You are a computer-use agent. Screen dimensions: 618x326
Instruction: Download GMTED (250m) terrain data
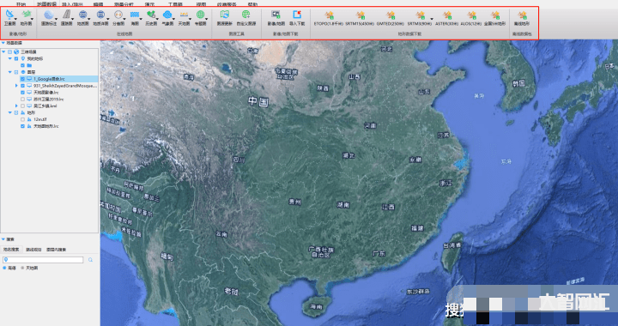pyautogui.click(x=391, y=18)
